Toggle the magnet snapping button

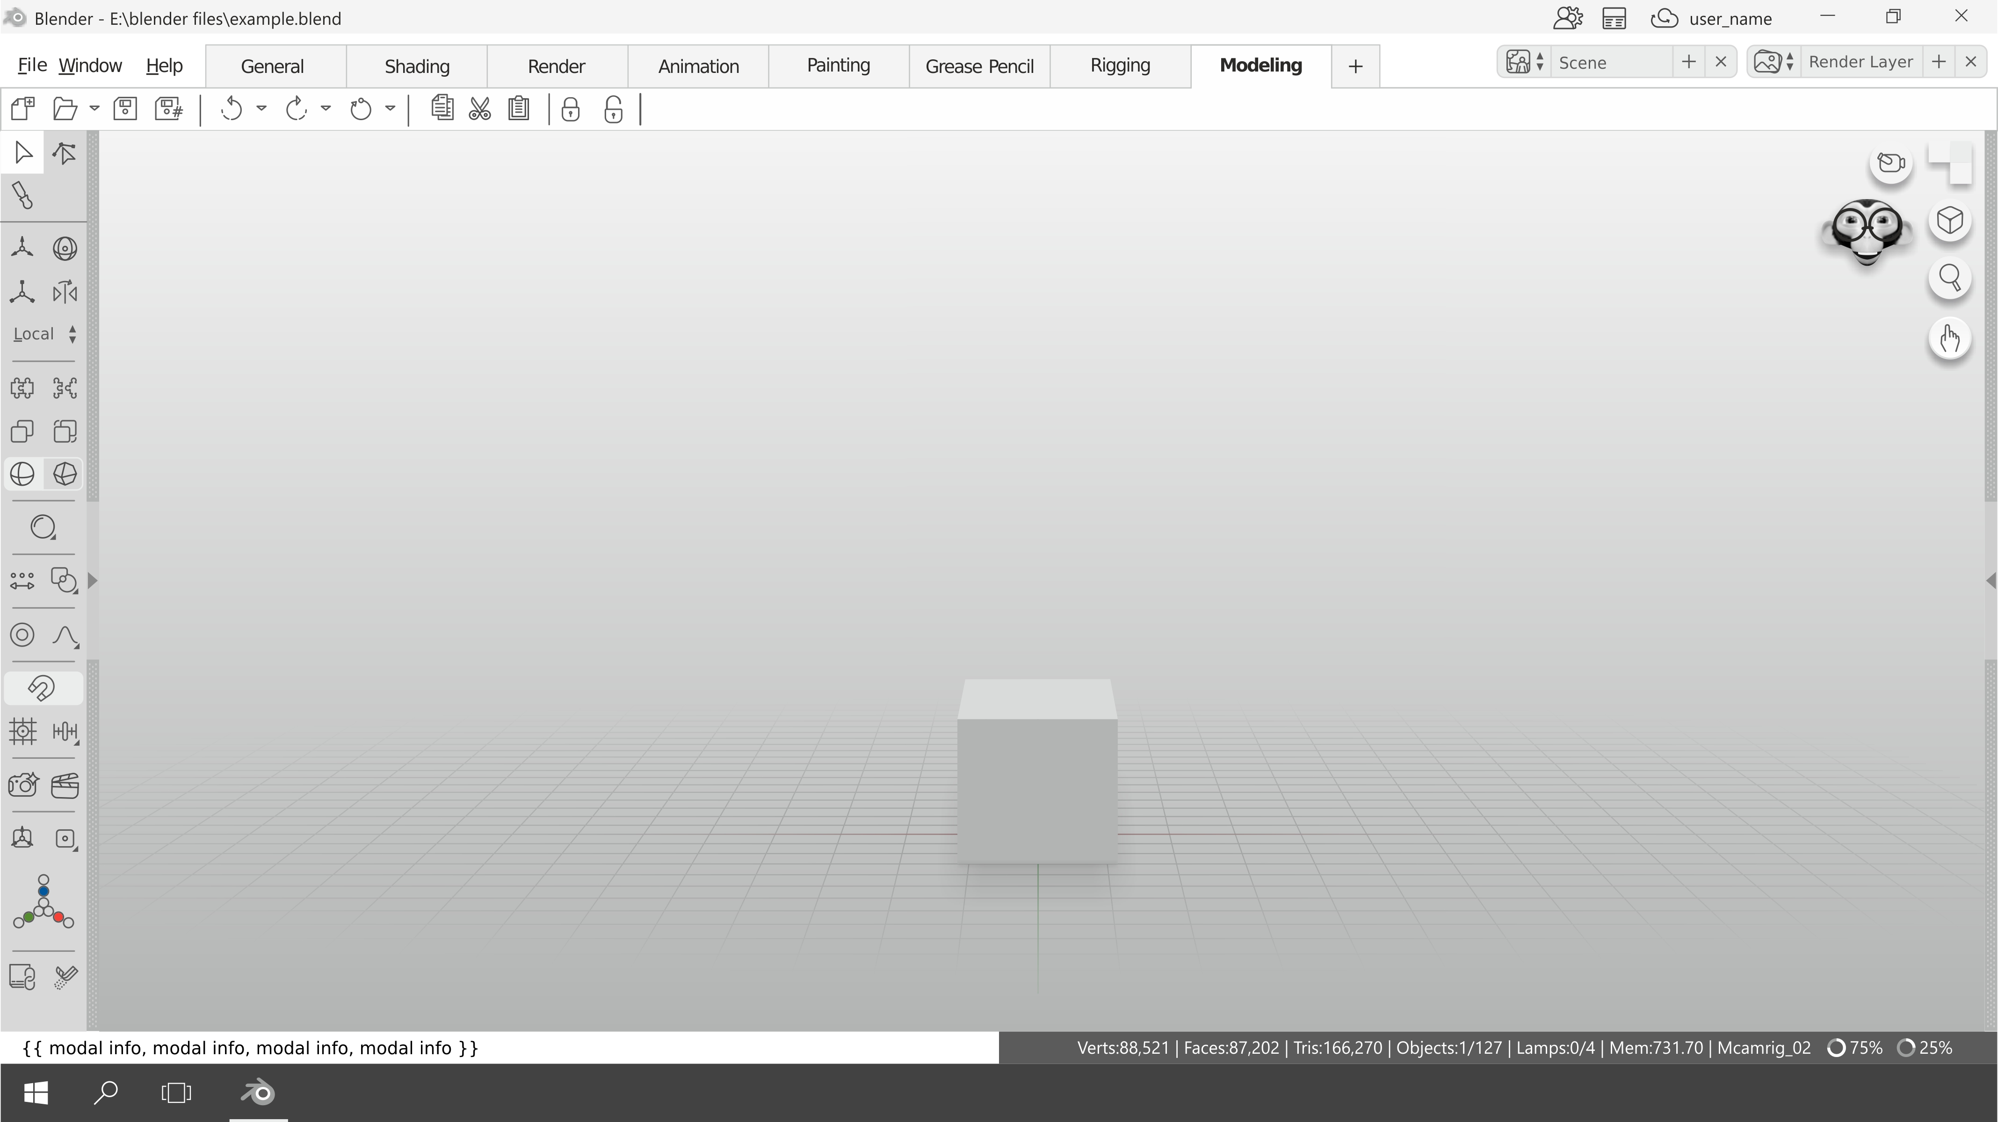pyautogui.click(x=43, y=689)
